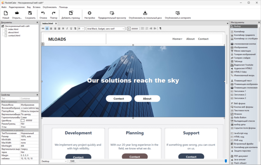
Task: Toggle left text alignment
Action: 47,28
